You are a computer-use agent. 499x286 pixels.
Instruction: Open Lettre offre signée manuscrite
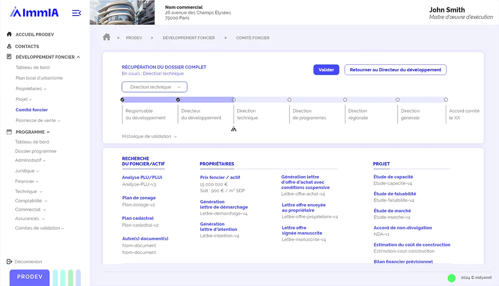tap(302, 231)
